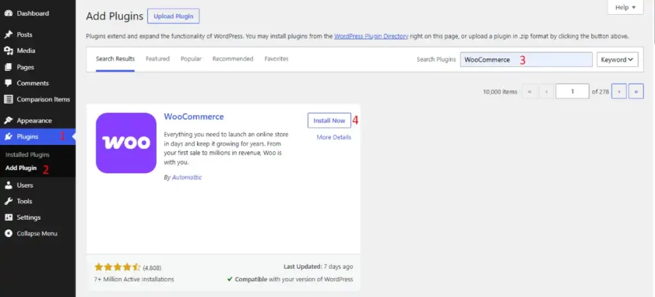Screen dimensions: 655x297
Task: Open Installed Plugins submenu item
Action: click(28, 155)
